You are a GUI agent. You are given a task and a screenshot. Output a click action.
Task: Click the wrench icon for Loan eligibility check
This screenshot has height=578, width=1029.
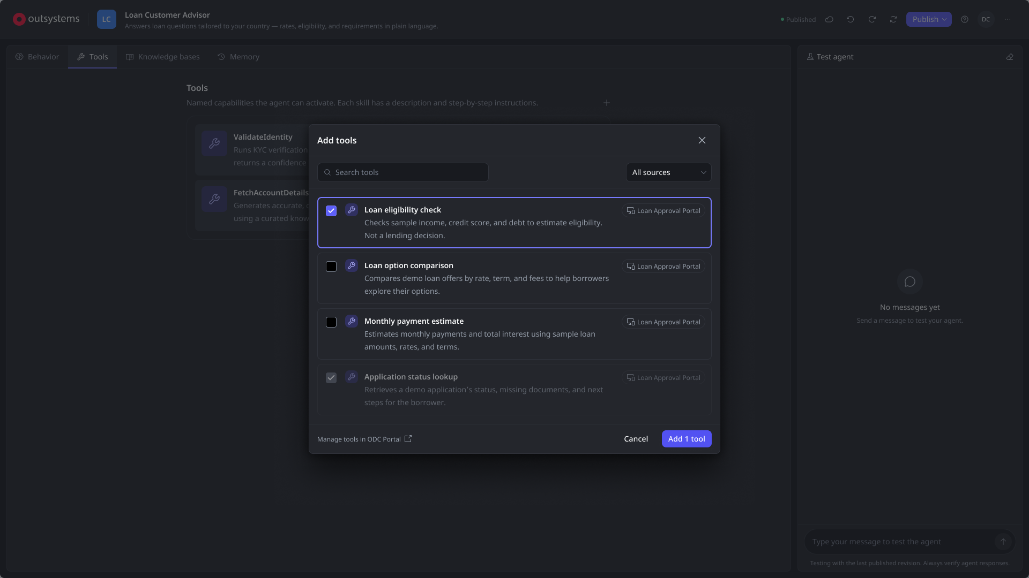point(352,210)
